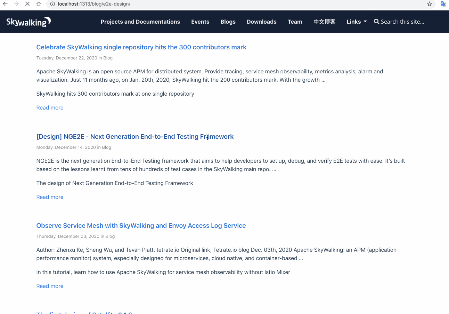Viewport: 449px width, 314px height.
Task: Select the text 'Thursday, December 03, 2020'
Action: coord(68,236)
